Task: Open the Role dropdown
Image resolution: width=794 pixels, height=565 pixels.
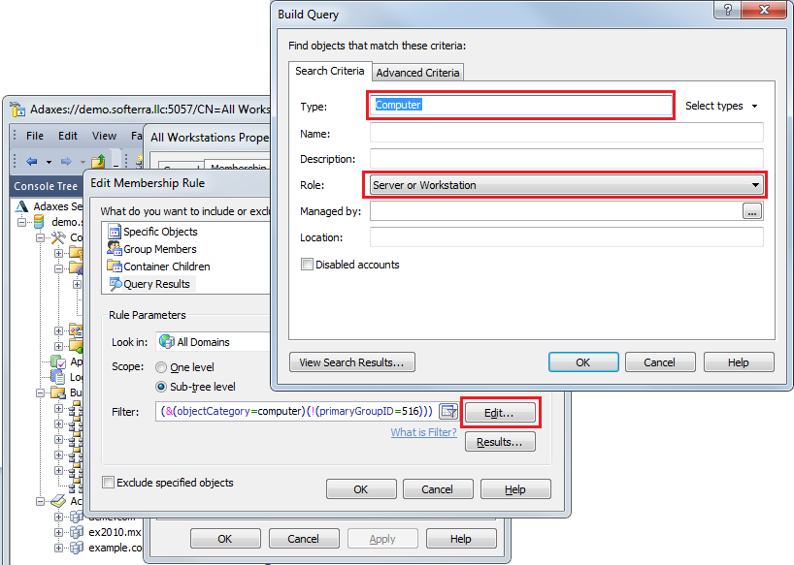Action: pyautogui.click(x=567, y=185)
